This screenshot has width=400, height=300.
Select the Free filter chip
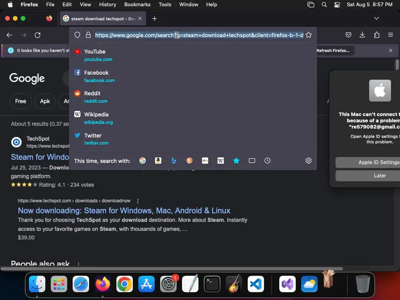coord(21,101)
